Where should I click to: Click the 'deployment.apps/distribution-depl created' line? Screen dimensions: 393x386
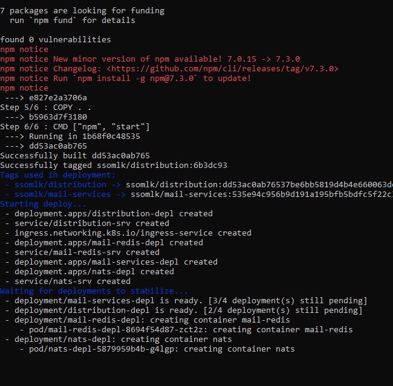(x=109, y=214)
